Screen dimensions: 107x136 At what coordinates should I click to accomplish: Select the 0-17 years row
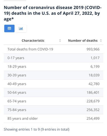(53, 58)
